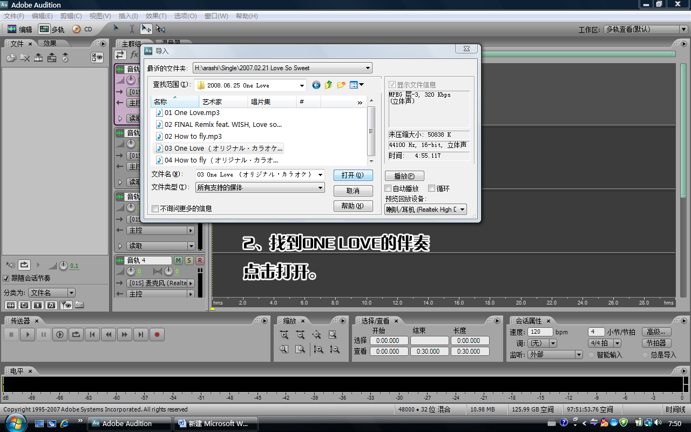Check the 自动播放 auto-play checkbox
The height and width of the screenshot is (432, 691).
388,188
